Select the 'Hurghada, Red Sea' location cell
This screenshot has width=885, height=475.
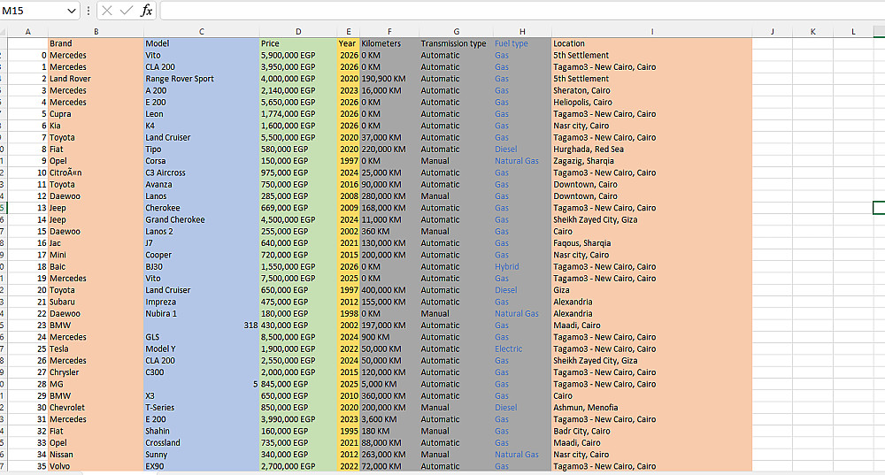(652, 149)
